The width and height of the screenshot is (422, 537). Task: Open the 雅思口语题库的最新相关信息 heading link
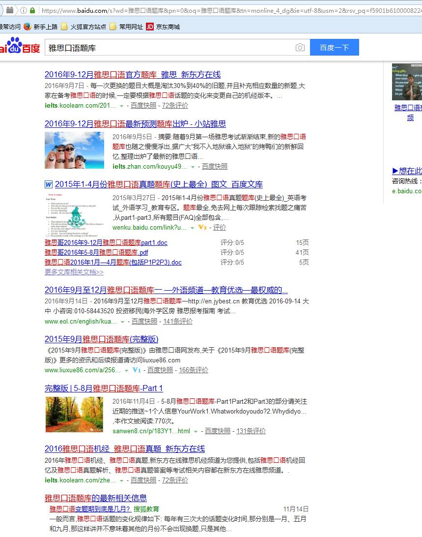pos(96,498)
